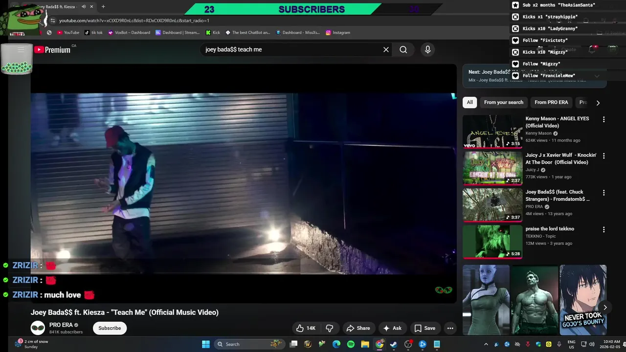Switch to Chrome on taskbar
The image size is (626, 352).
(x=380, y=344)
